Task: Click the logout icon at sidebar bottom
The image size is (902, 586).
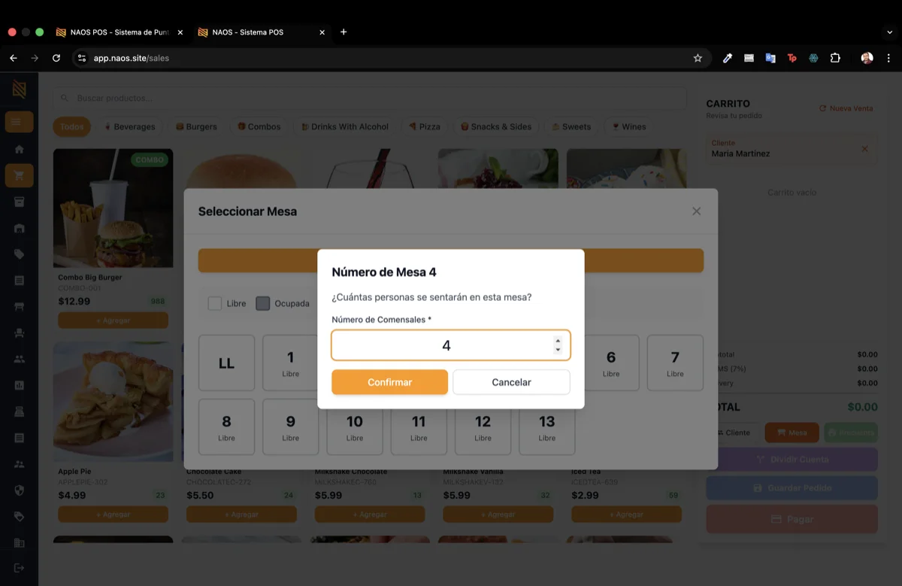Action: (x=20, y=567)
